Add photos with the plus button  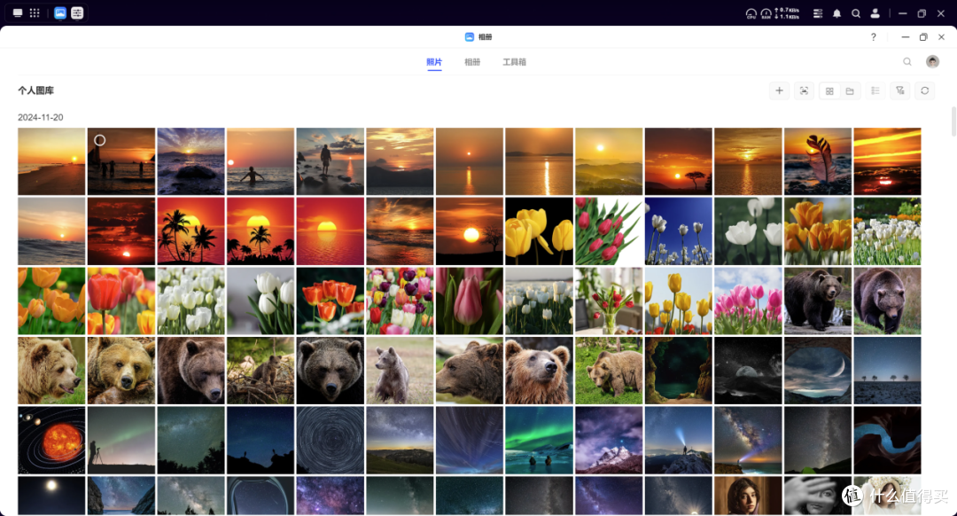point(780,91)
